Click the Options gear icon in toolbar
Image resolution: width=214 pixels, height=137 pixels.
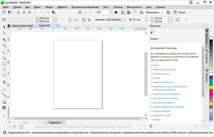tap(169, 12)
